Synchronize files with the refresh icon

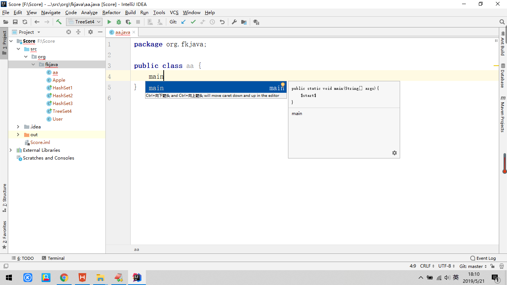click(x=25, y=22)
